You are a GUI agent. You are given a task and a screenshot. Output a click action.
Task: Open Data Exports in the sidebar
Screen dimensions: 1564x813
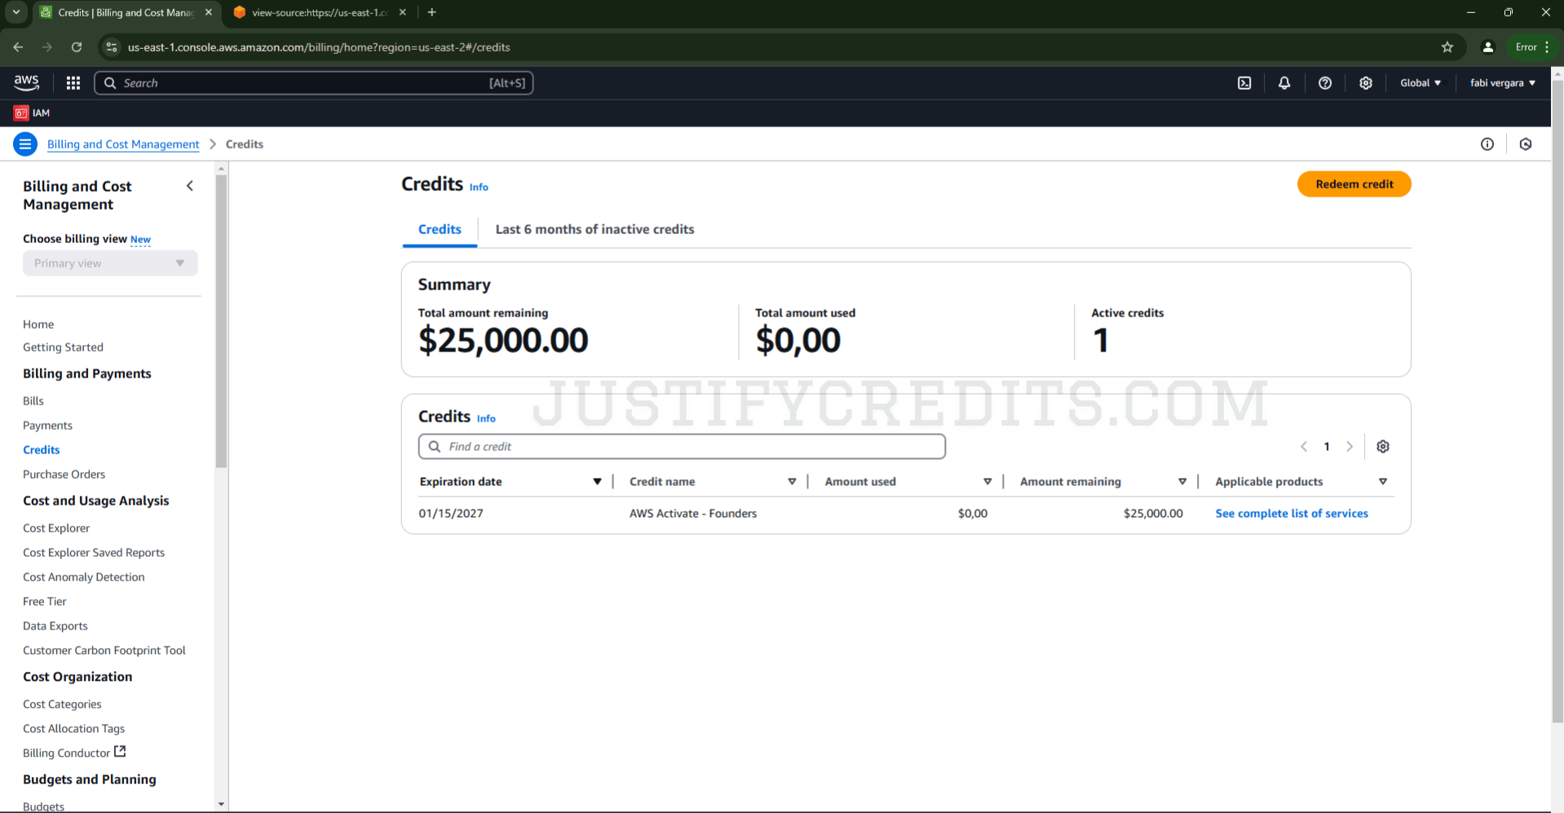55,626
